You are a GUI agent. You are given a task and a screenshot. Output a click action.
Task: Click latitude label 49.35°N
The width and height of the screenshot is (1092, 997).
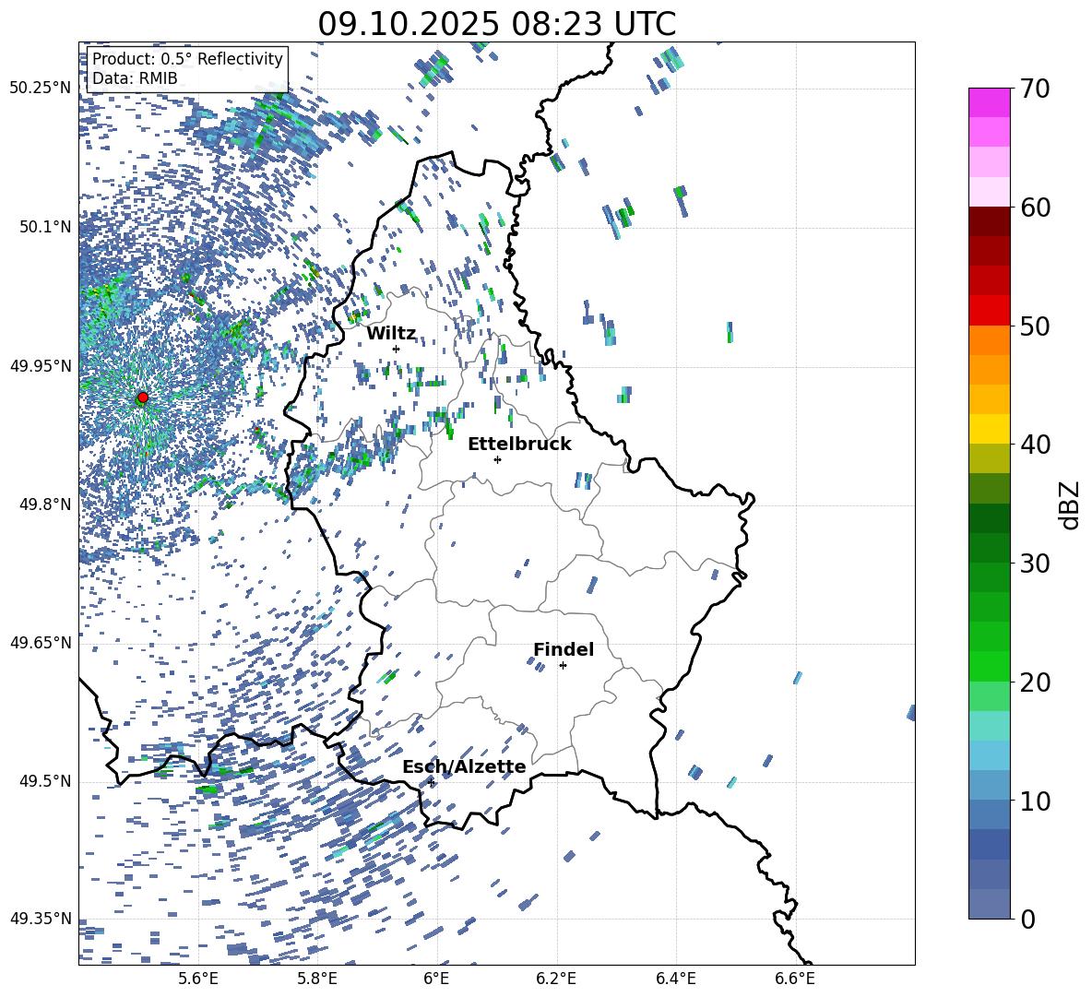(x=41, y=919)
